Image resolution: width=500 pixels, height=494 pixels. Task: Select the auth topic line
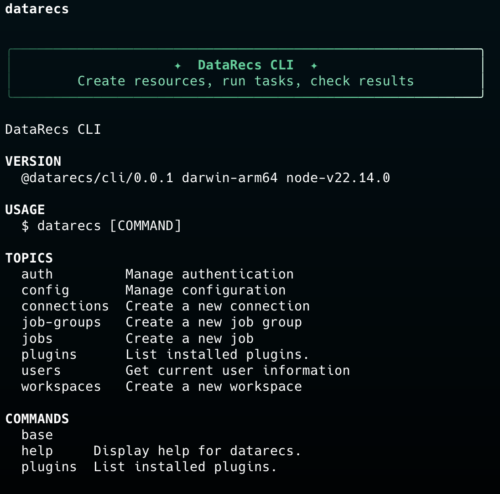tap(36, 274)
